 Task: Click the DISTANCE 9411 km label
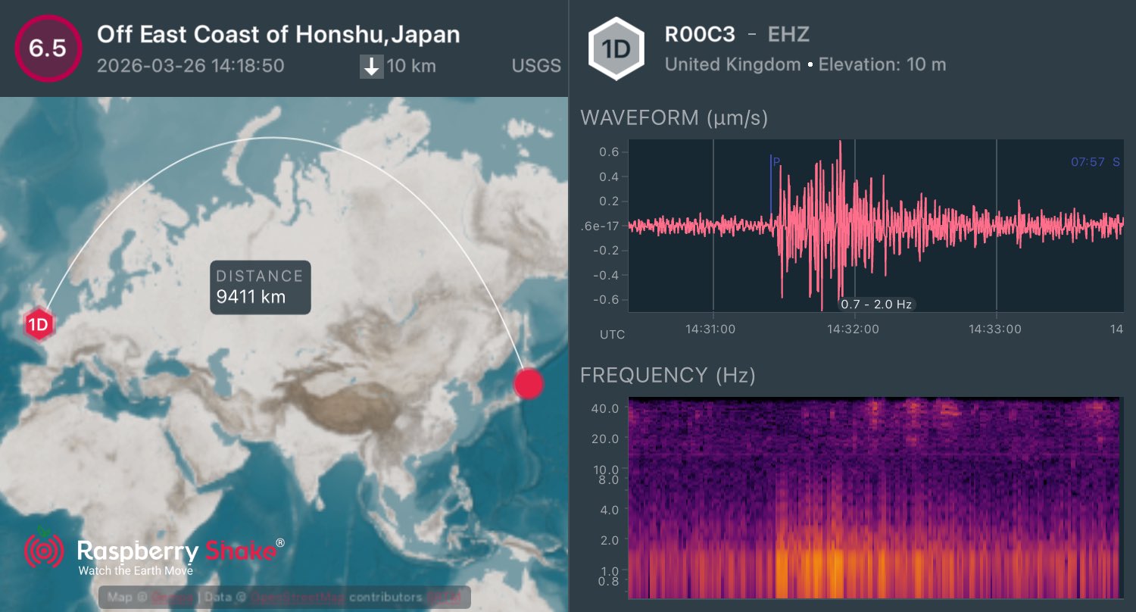[261, 287]
